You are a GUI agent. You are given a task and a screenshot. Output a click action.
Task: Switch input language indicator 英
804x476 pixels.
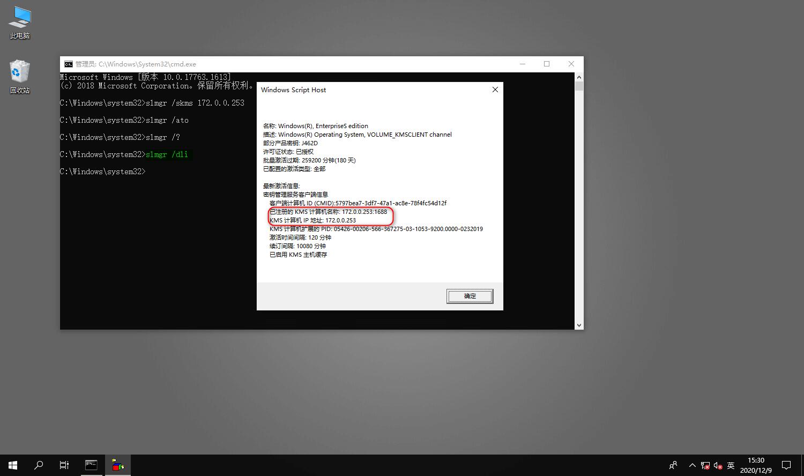point(731,465)
